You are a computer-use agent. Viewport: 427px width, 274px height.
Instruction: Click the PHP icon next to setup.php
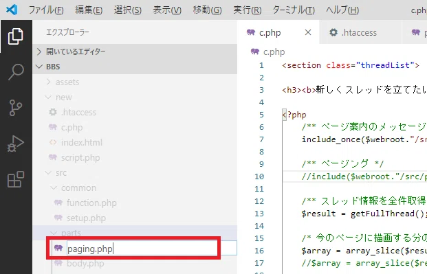tap(58, 218)
